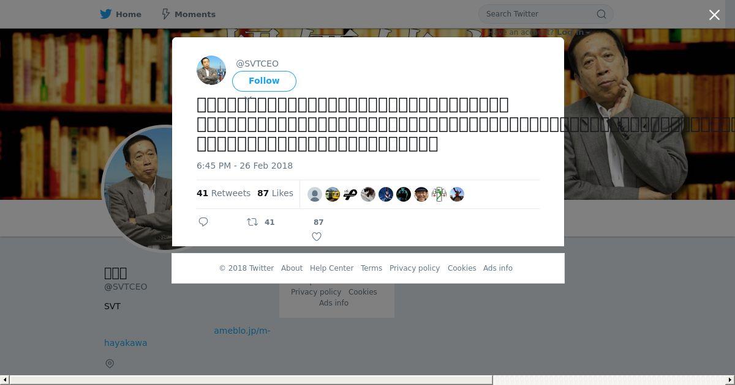Follow @SVTCEO

[264, 81]
